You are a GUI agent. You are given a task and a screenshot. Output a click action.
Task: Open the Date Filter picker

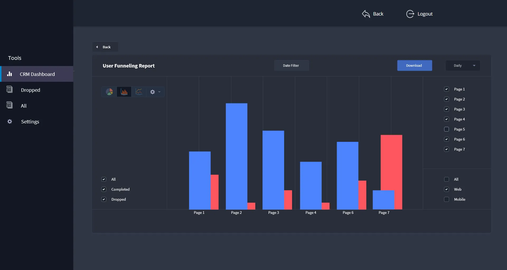click(x=291, y=66)
